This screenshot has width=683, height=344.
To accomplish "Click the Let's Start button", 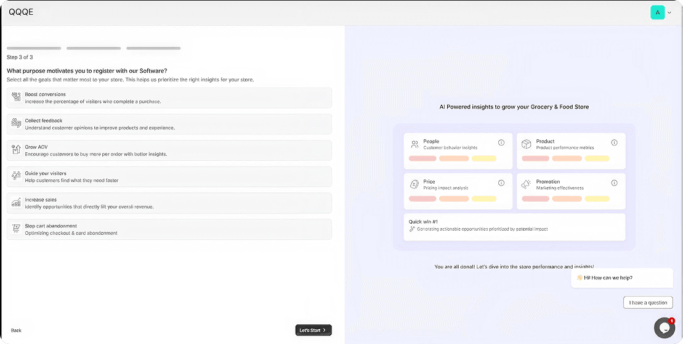I will (x=313, y=330).
